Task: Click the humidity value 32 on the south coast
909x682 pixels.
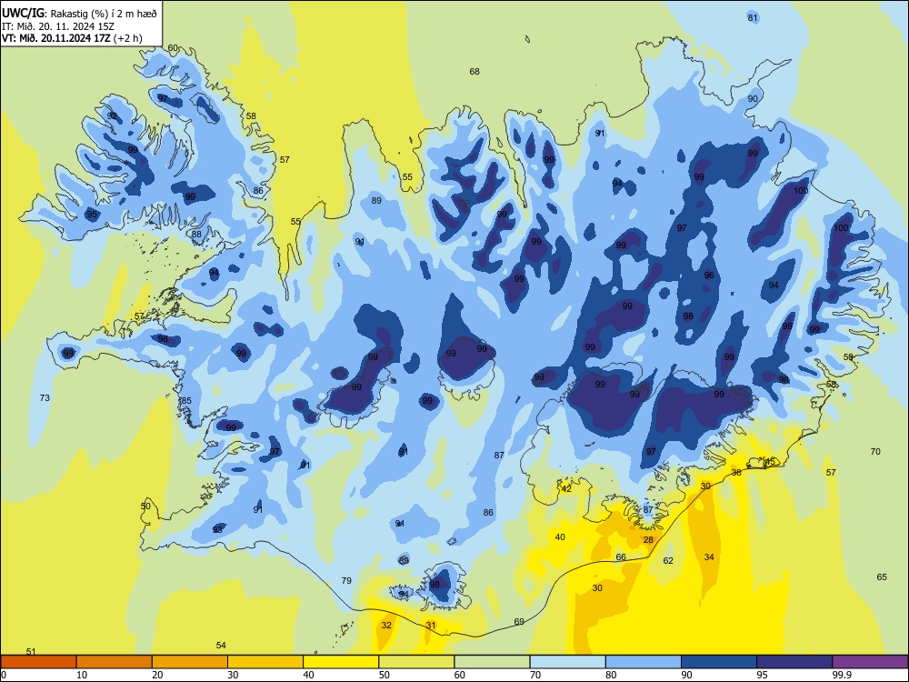Action: tap(386, 626)
